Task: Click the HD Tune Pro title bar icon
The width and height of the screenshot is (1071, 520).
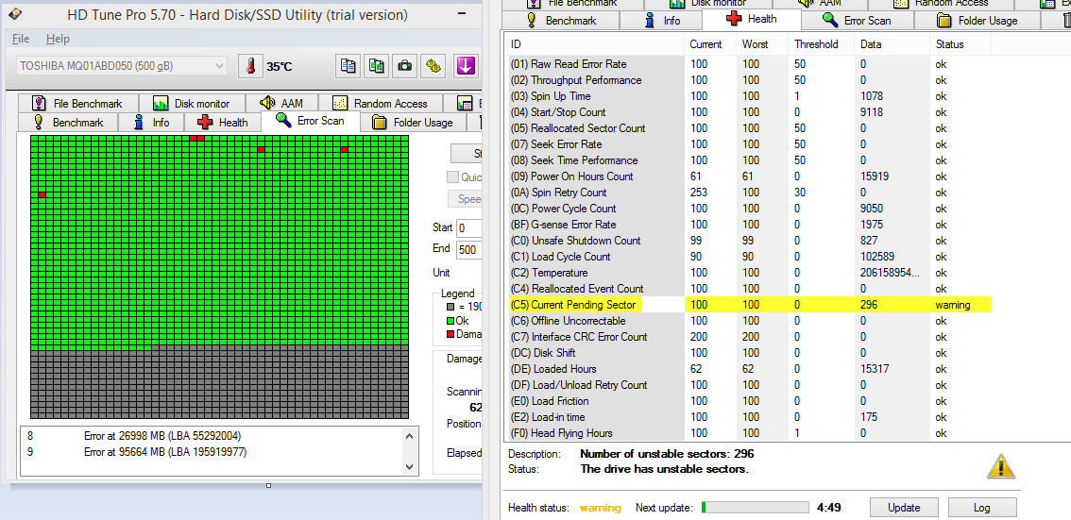Action: (14, 14)
